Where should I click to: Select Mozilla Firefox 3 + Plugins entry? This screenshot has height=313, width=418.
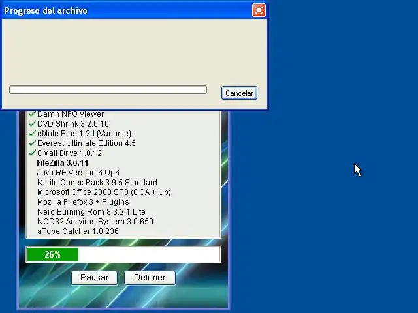83,202
